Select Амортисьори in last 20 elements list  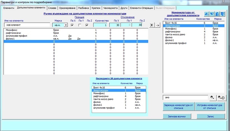[119, 90]
